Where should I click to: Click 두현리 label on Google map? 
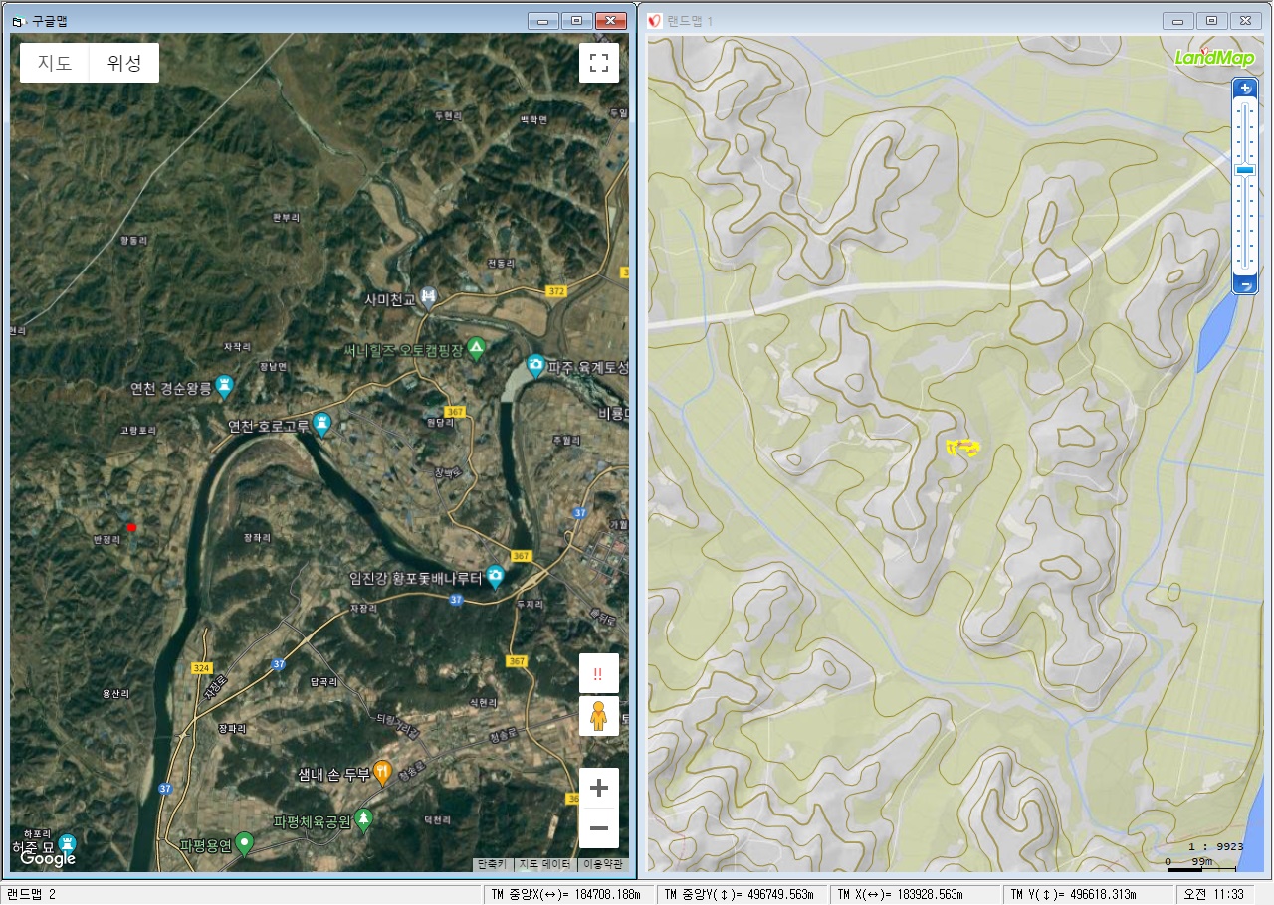449,116
